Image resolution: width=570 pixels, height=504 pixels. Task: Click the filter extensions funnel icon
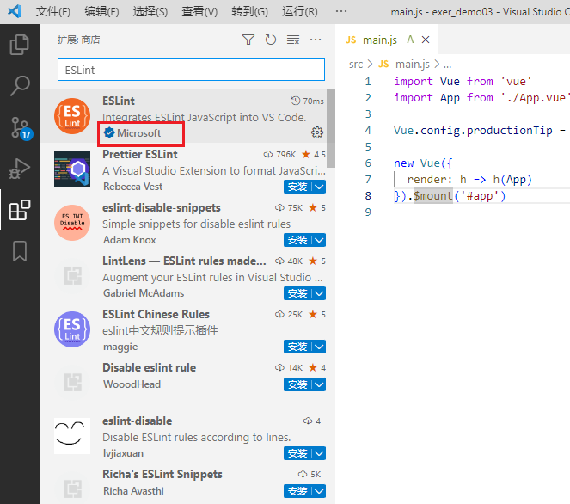point(248,40)
